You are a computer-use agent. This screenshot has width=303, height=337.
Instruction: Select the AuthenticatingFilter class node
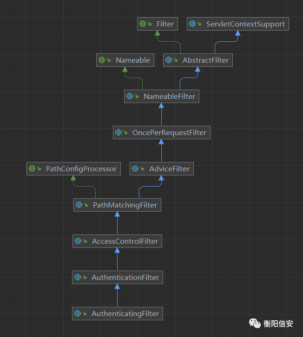tap(125, 314)
